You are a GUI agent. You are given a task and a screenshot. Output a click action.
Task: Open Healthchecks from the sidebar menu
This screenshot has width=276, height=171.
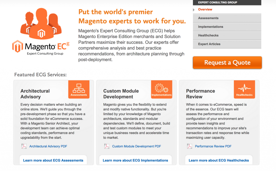[227, 35]
